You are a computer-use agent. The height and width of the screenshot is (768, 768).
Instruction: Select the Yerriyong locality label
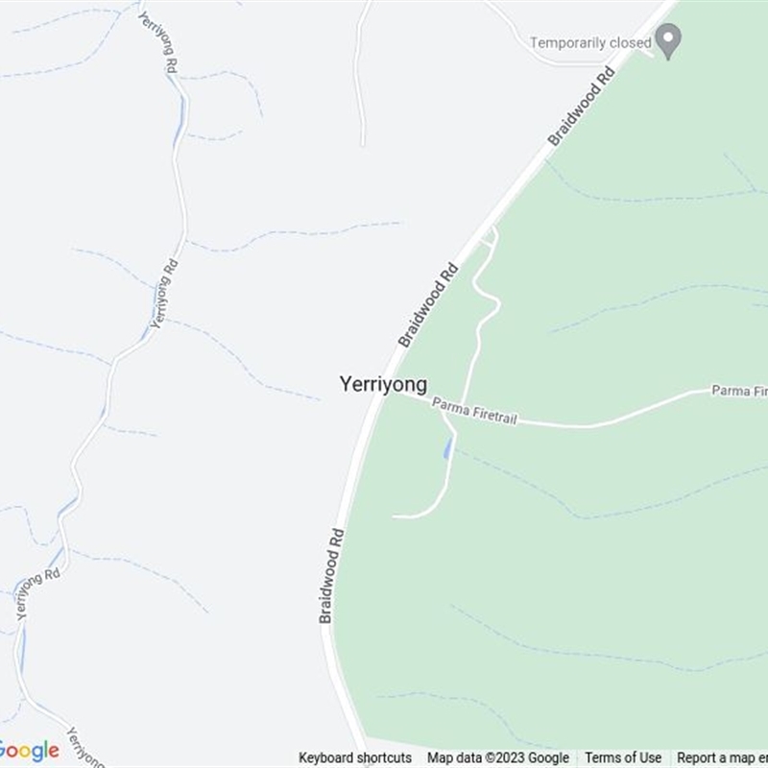tap(383, 384)
